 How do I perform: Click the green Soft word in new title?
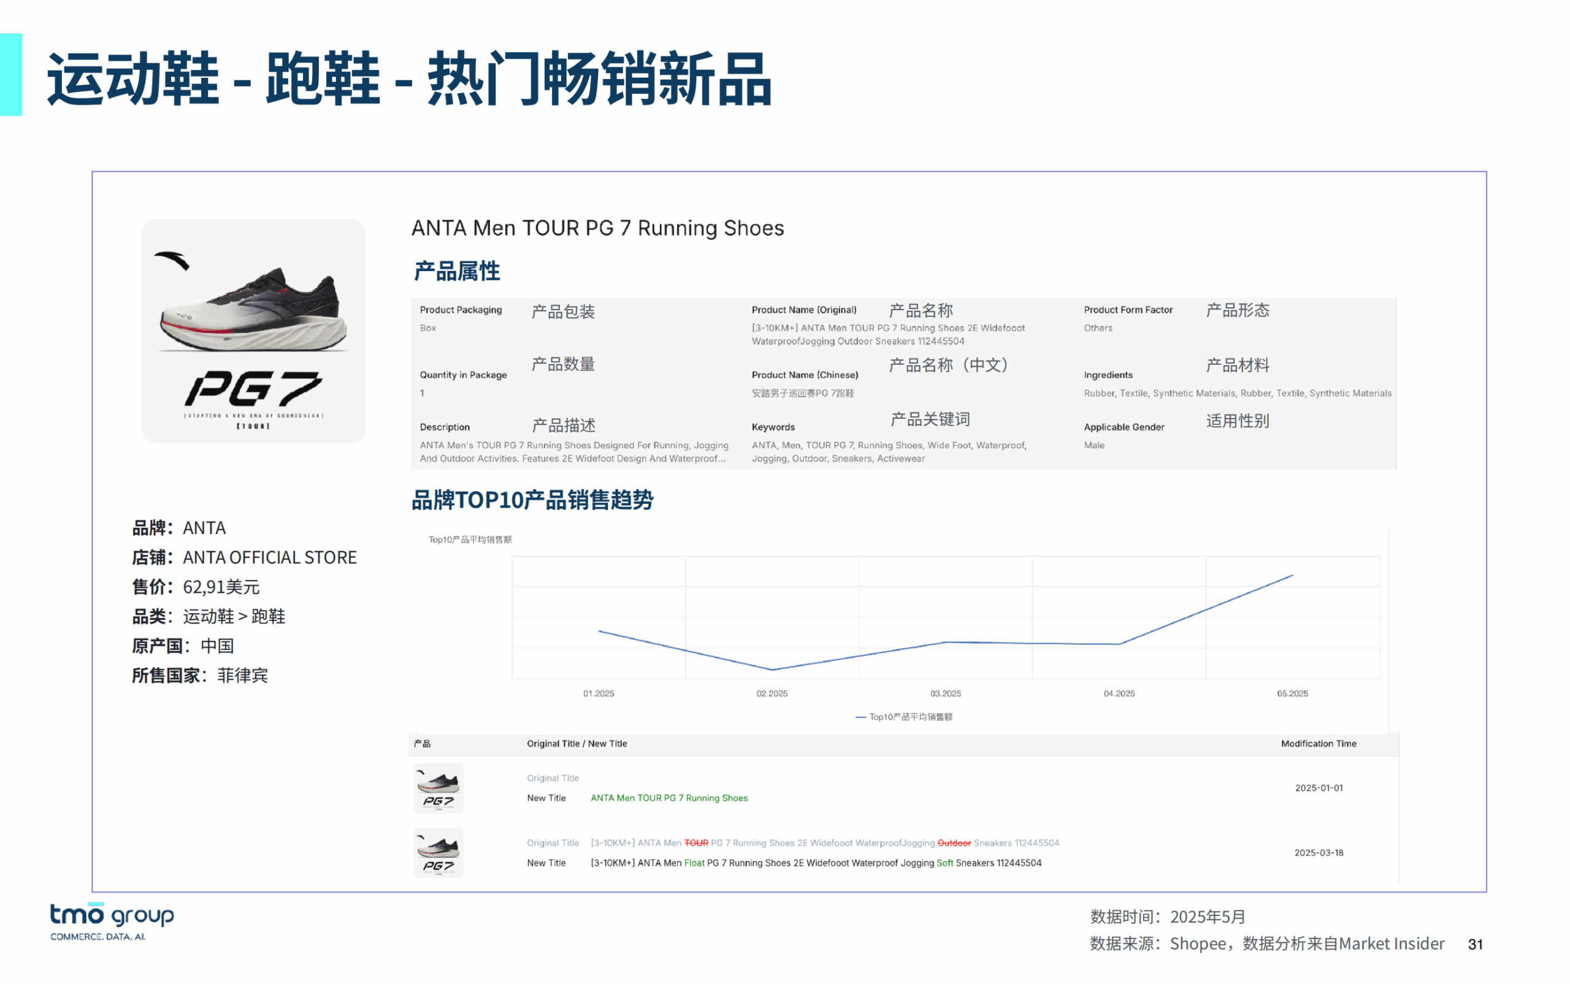tap(944, 863)
